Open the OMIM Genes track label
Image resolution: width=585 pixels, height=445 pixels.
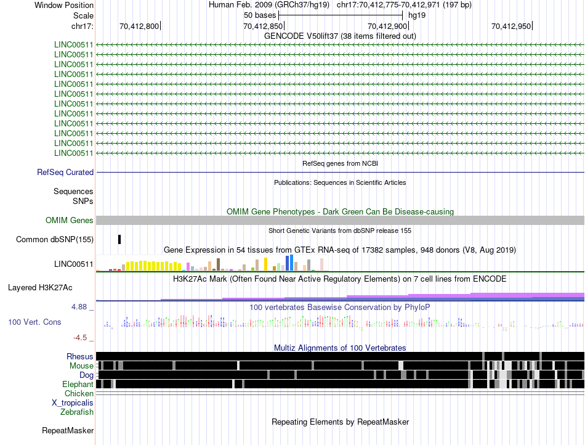70,220
